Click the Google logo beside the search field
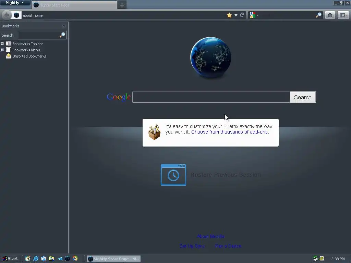The image size is (351, 263). [118, 97]
